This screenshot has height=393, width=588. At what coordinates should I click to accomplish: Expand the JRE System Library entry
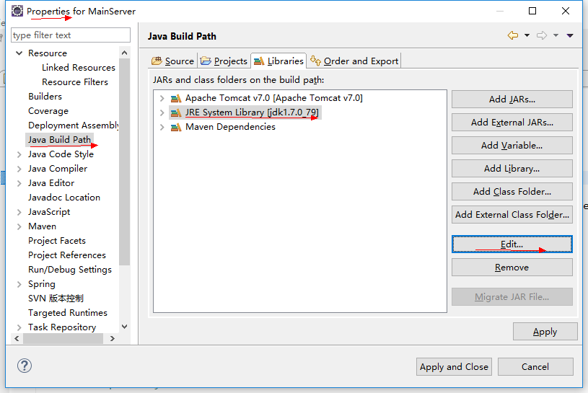click(x=162, y=112)
